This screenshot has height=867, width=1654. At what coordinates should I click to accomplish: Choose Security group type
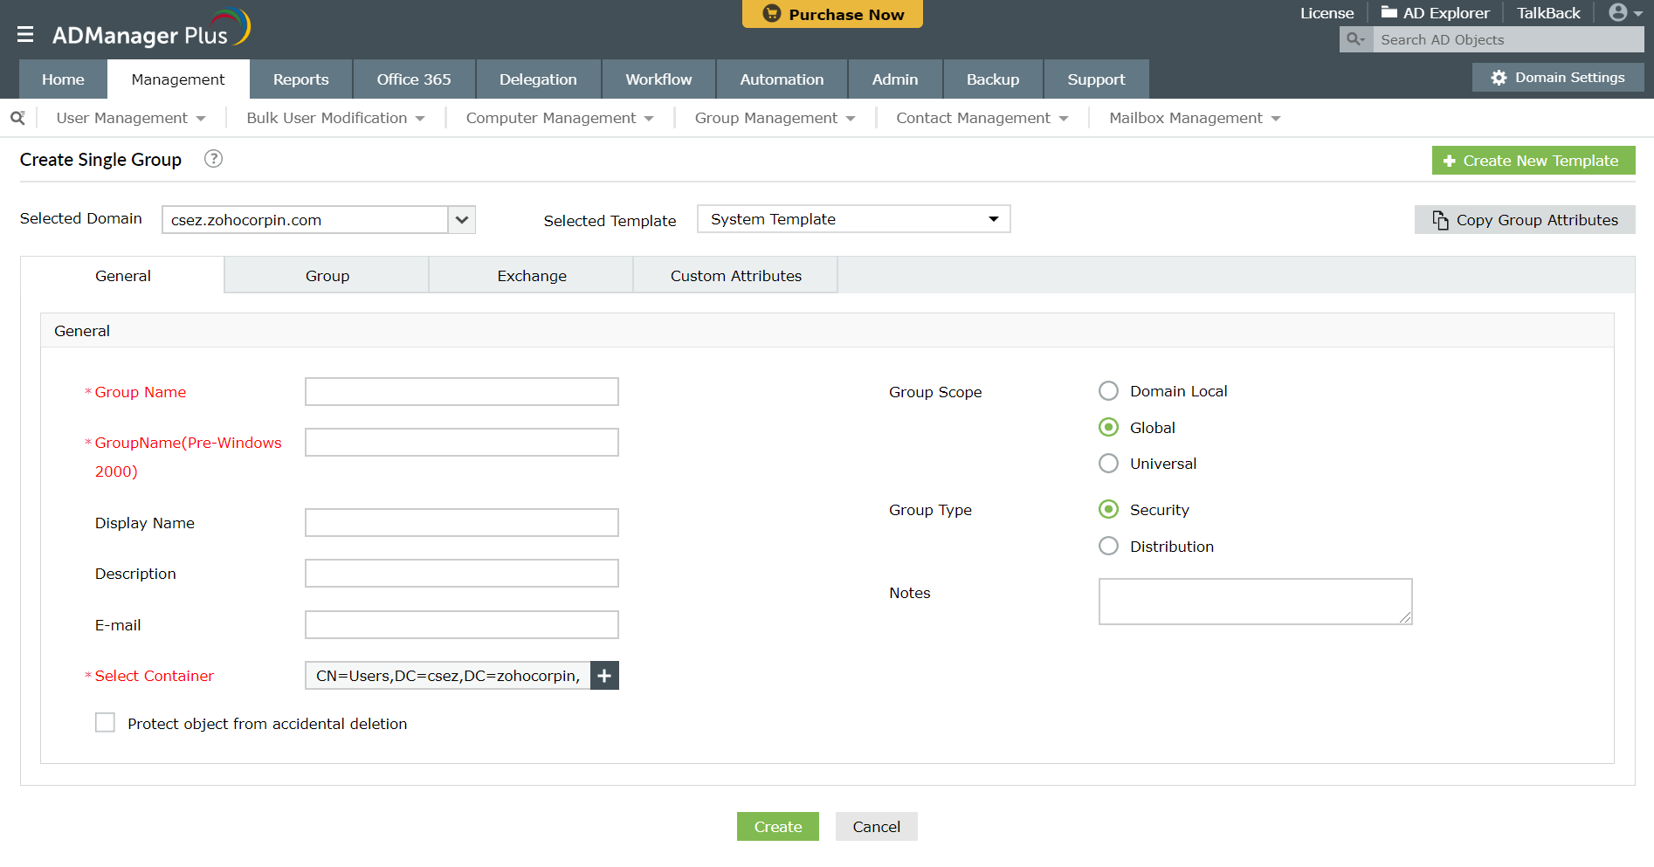1108,509
